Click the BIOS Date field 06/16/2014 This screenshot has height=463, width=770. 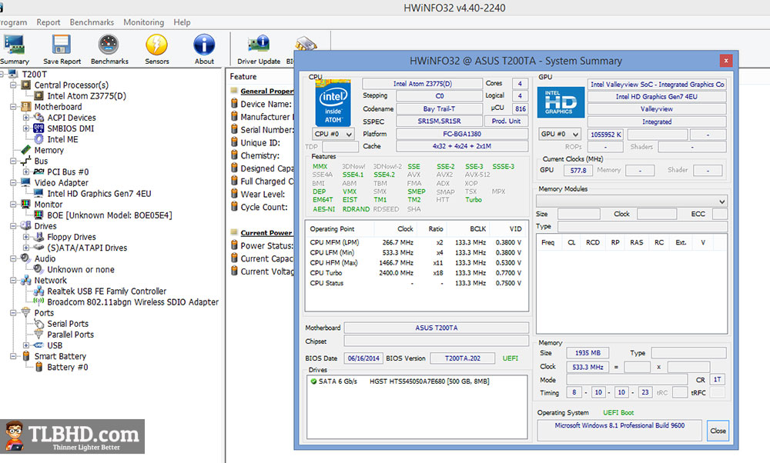point(363,358)
